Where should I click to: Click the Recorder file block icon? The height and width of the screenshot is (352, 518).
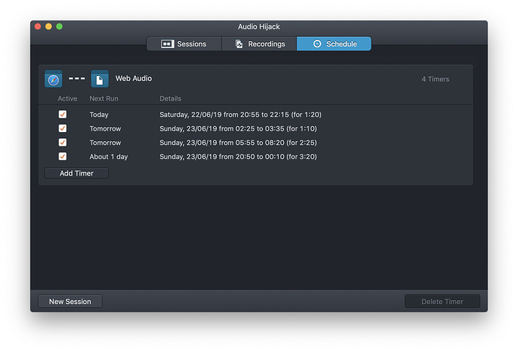[100, 79]
